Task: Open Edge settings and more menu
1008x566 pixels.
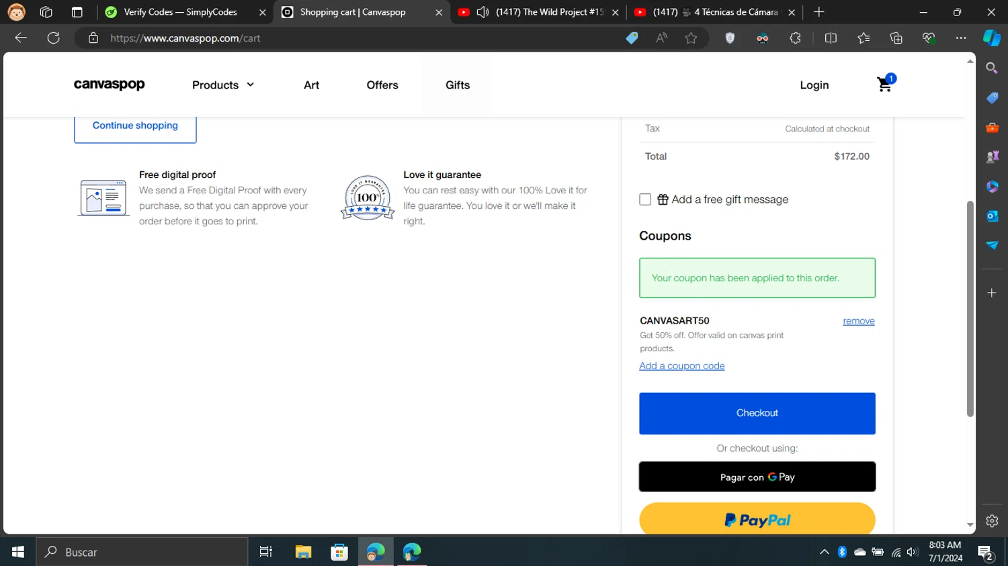Action: [x=961, y=38]
